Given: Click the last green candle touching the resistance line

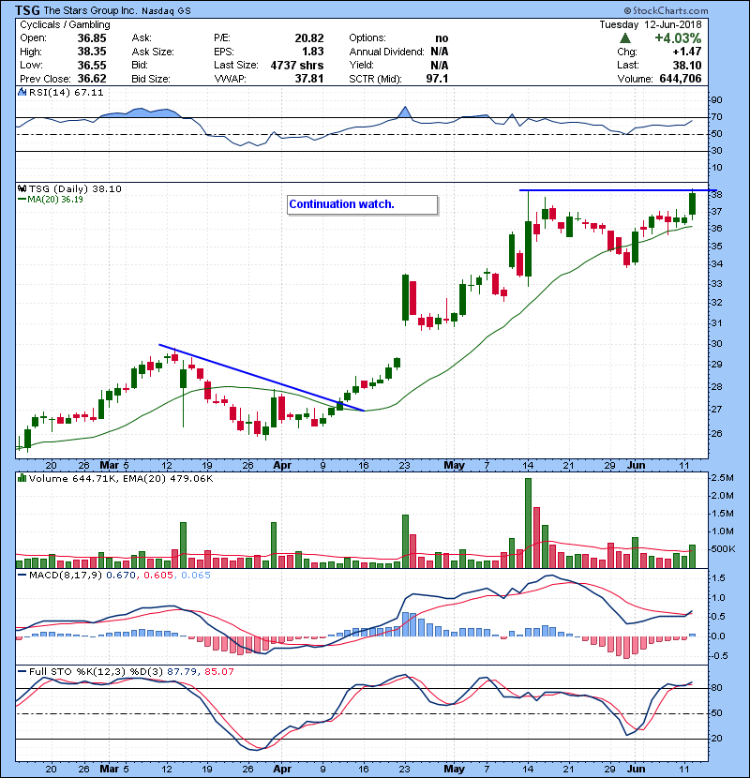Looking at the screenshot, I should pyautogui.click(x=693, y=203).
